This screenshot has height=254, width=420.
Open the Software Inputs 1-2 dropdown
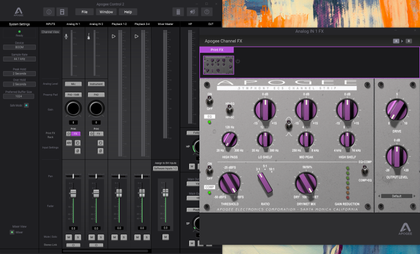pyautogui.click(x=165, y=169)
